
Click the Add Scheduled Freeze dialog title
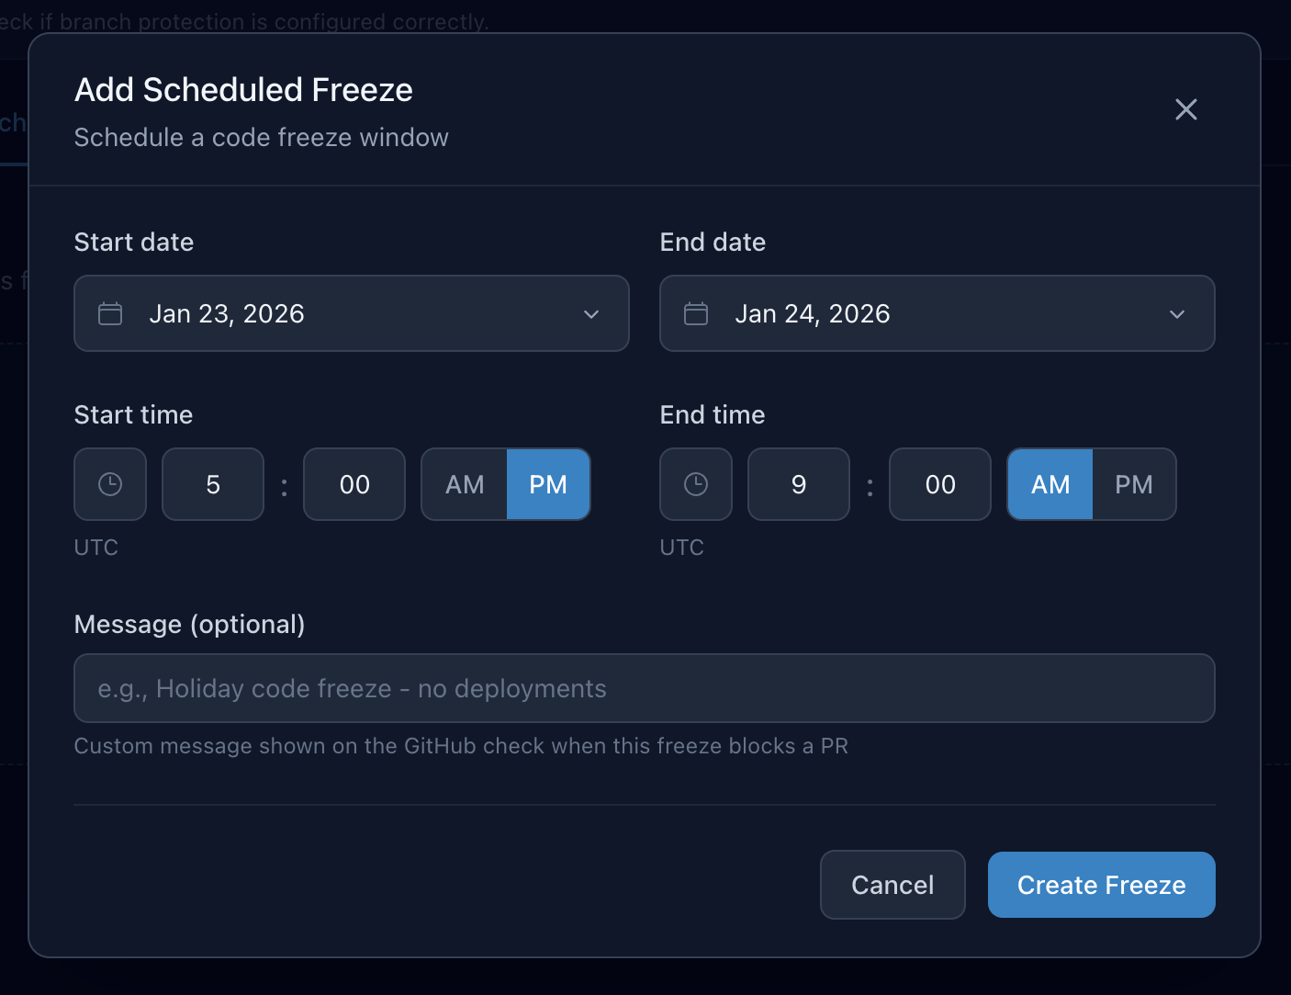243,89
